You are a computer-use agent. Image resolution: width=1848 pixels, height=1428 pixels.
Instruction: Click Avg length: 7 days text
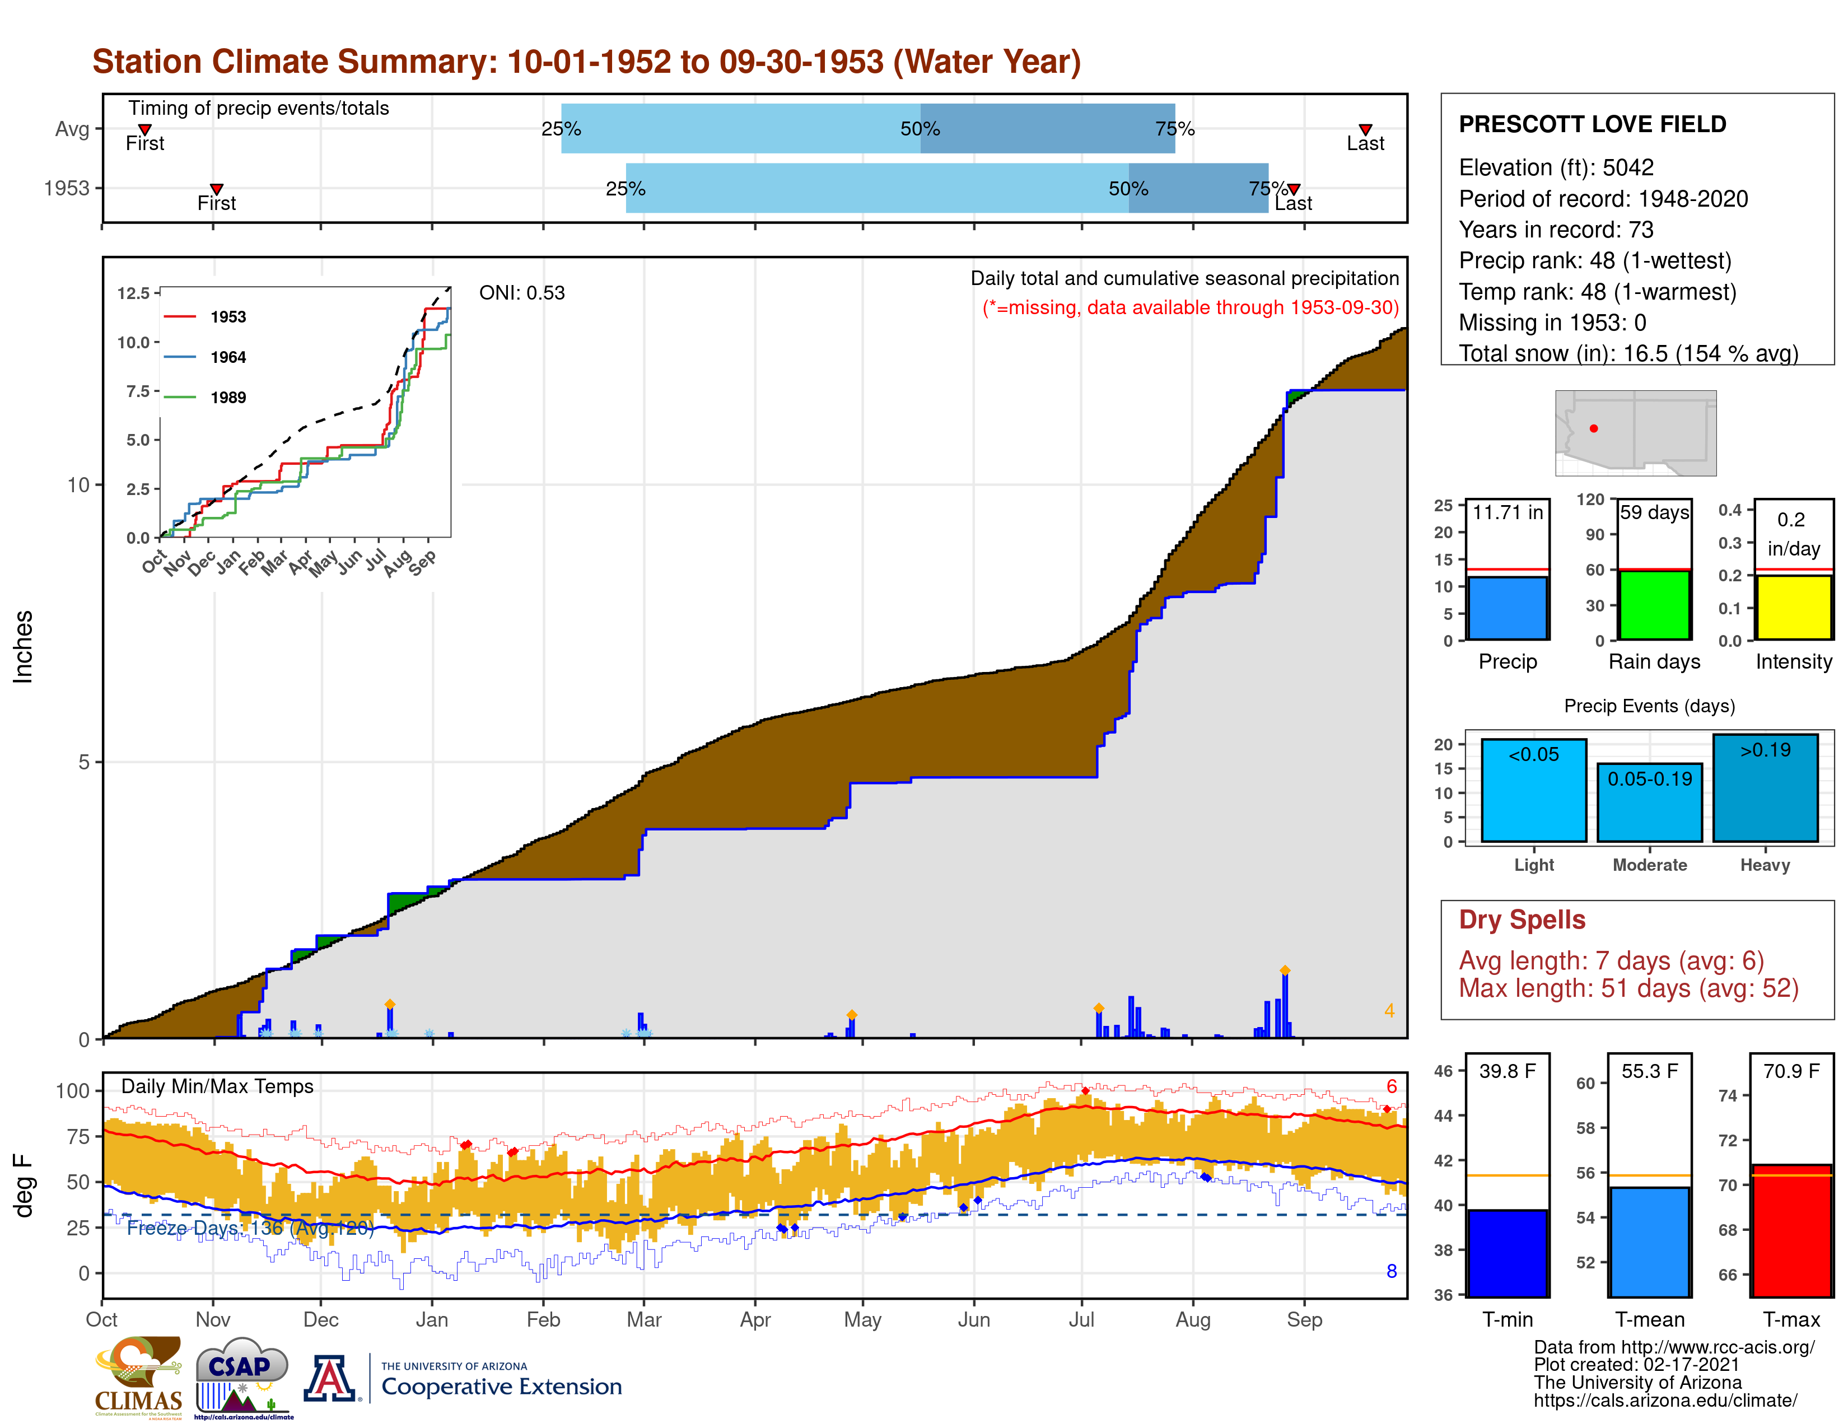(1611, 960)
